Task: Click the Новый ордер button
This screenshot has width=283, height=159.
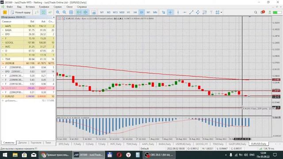Action: pos(21,12)
